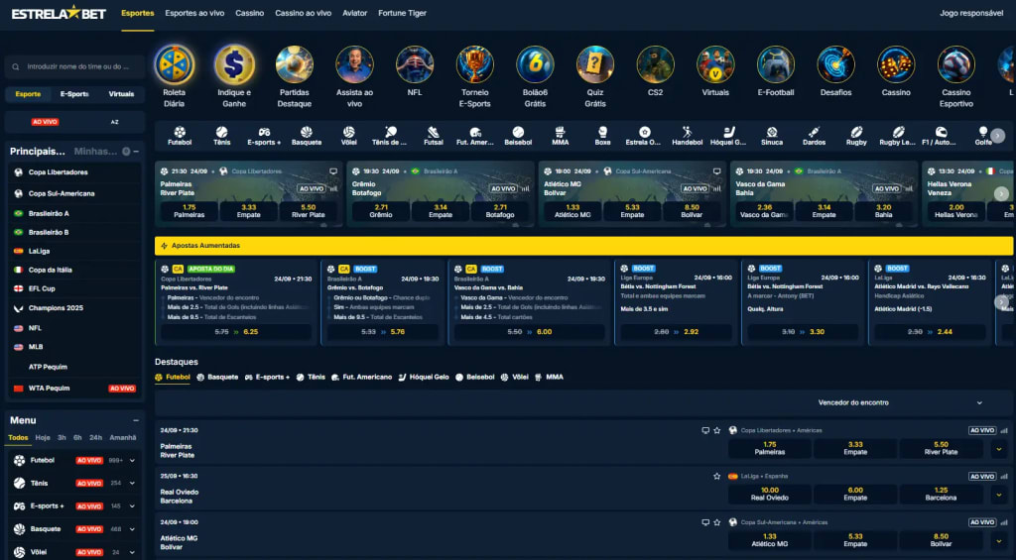Select Basquete in sports icon bar
1016x560 pixels.
point(307,136)
